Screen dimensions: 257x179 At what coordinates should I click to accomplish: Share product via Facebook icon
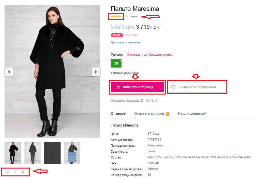15,172
